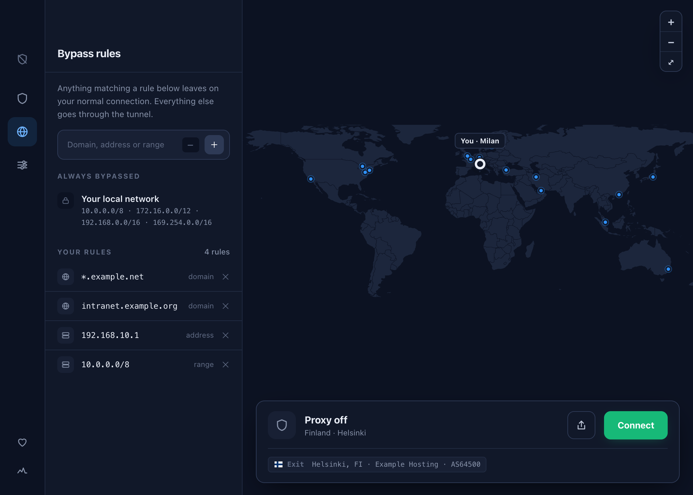Click the shield icon beside Proxy off
Image resolution: width=693 pixels, height=495 pixels.
(x=282, y=425)
